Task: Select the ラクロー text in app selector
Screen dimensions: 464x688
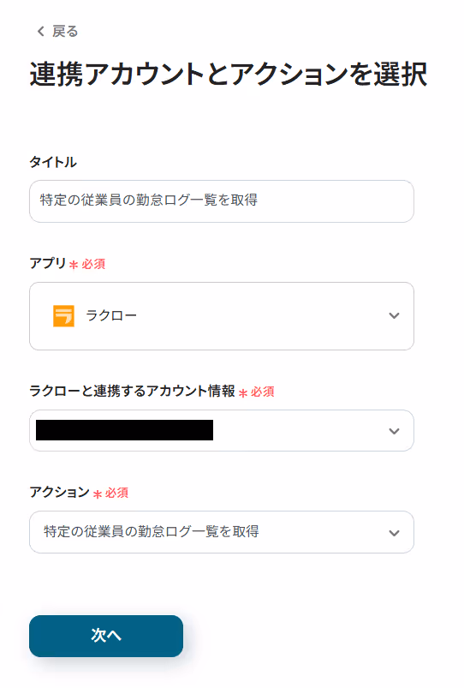Action: [x=111, y=315]
